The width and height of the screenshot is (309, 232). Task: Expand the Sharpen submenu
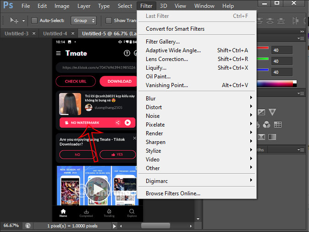[197, 142]
